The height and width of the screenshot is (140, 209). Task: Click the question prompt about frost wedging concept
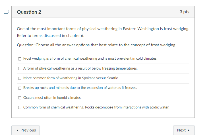click(x=96, y=45)
